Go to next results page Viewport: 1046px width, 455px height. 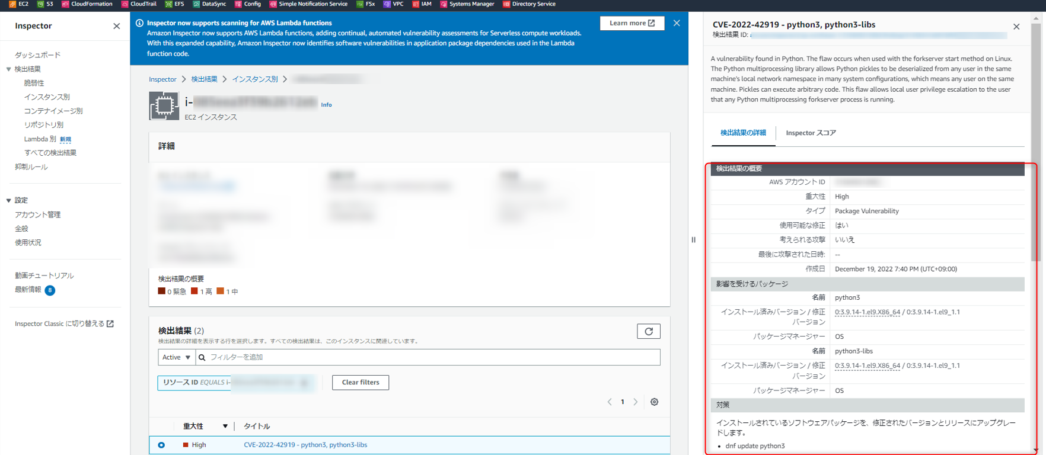[636, 402]
